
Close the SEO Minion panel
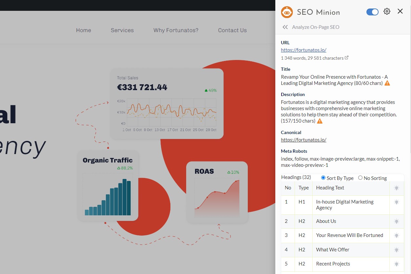pyautogui.click(x=400, y=11)
